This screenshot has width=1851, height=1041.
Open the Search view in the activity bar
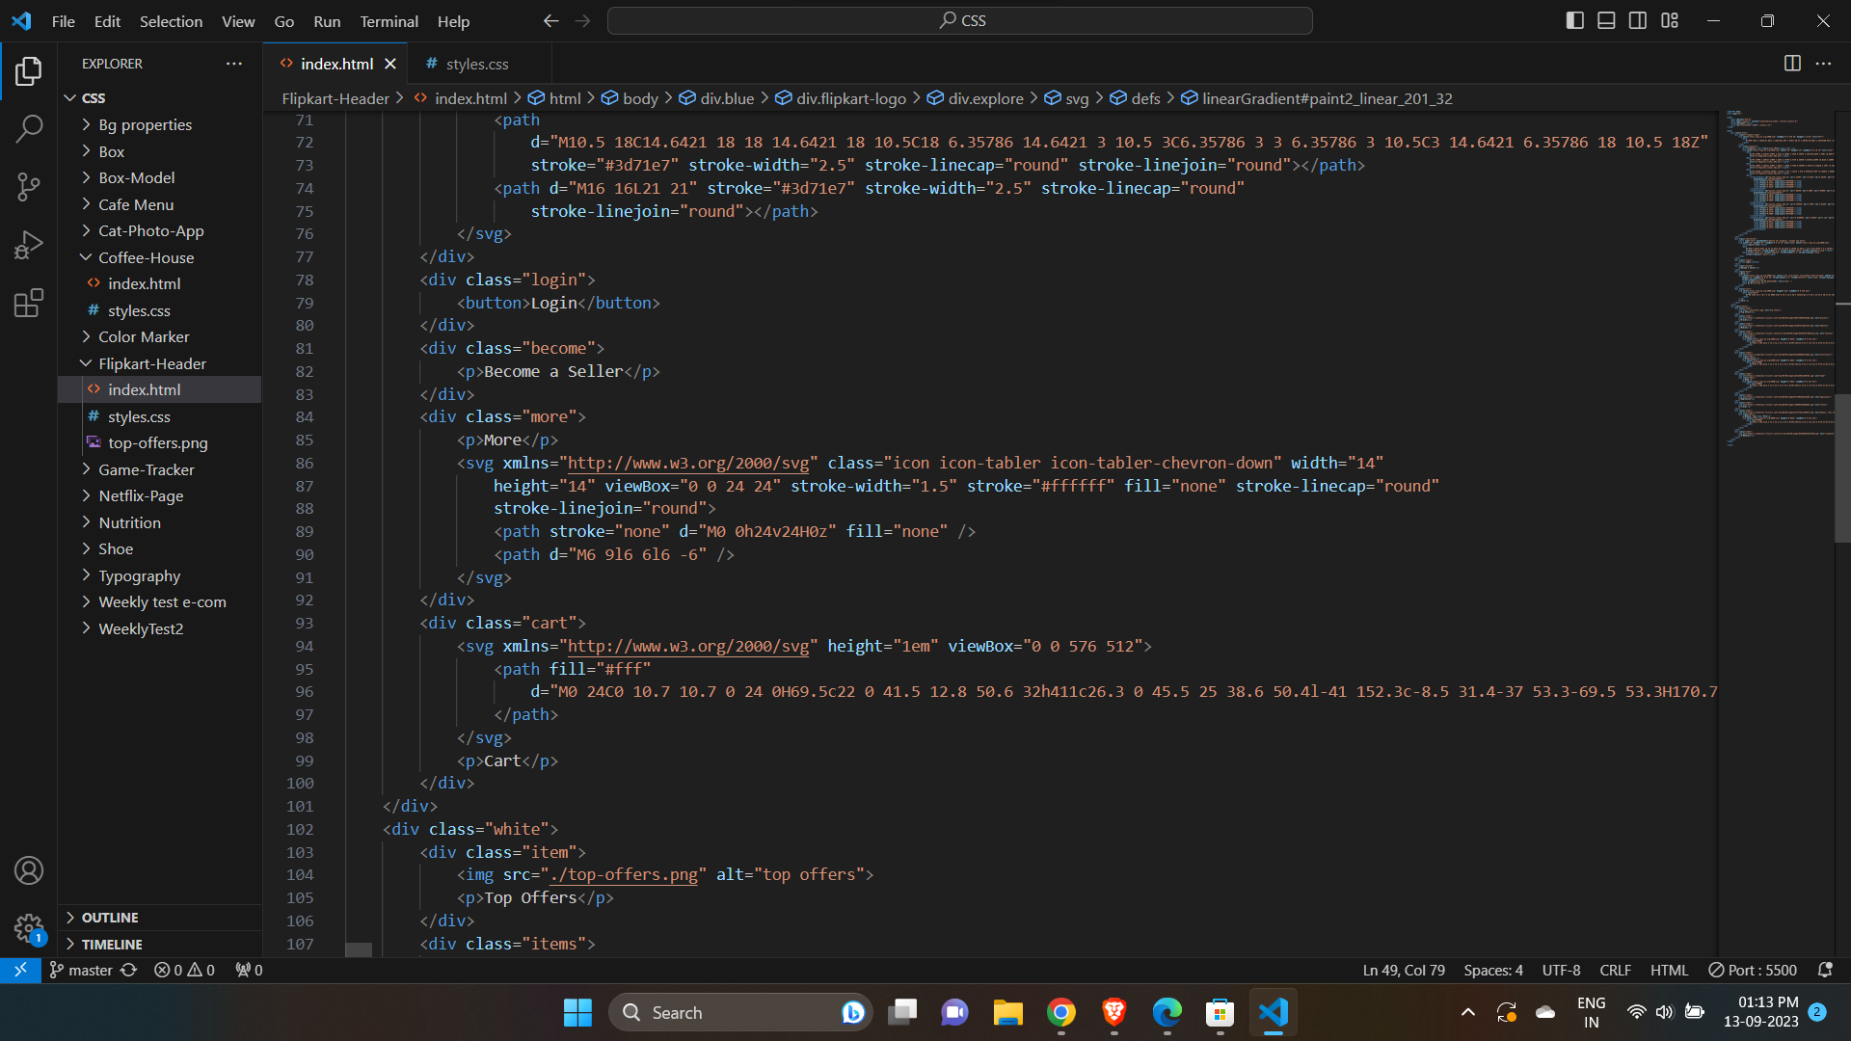click(29, 128)
